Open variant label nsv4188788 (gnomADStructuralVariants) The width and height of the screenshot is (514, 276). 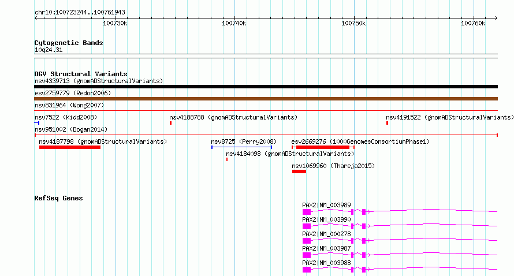pos(233,117)
